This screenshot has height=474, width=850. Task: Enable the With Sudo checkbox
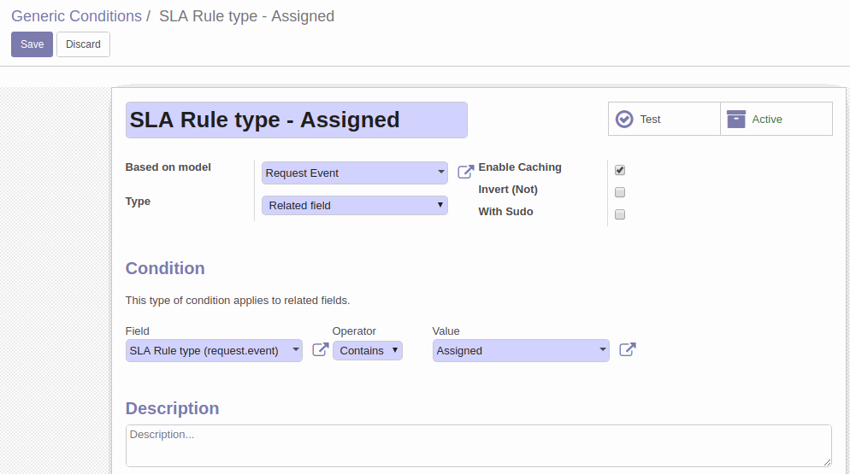[620, 214]
